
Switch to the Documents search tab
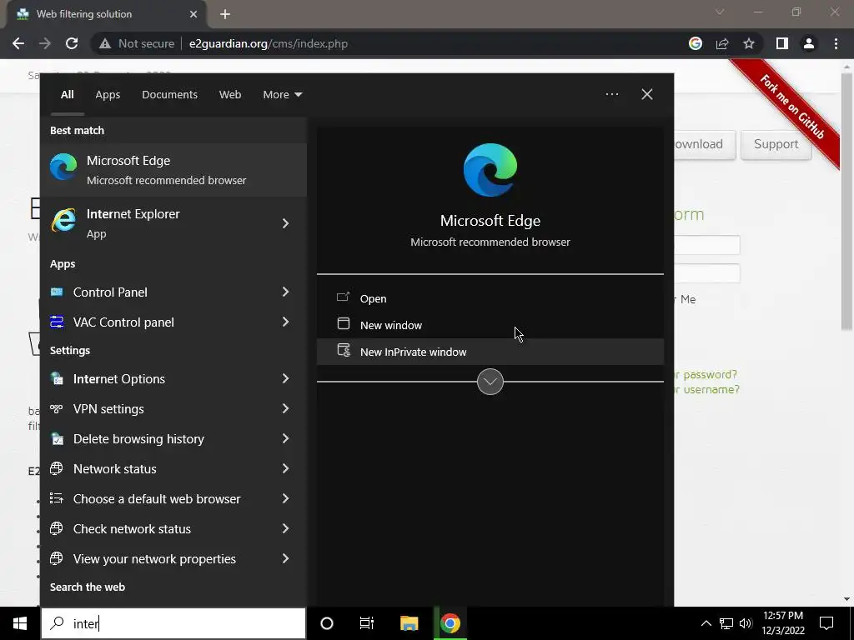click(170, 94)
